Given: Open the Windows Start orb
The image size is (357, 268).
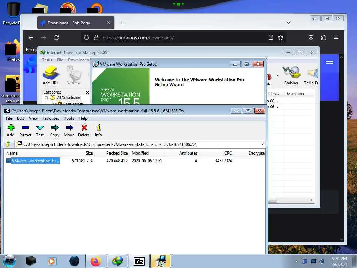Looking at the screenshot, I should (x=9, y=261).
